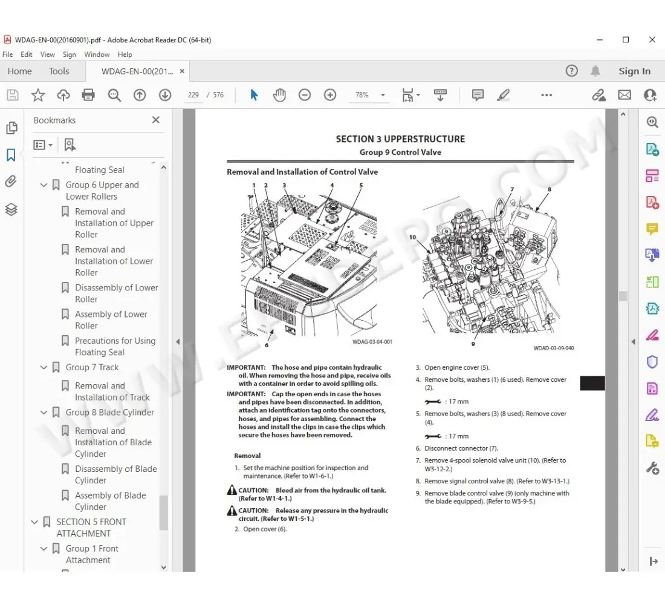Collapse Group 7 Track bookmark
Viewport: 665px width, 605px height.
tap(44, 367)
